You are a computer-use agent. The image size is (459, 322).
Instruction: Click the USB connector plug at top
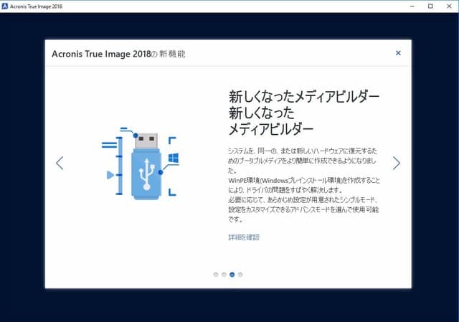pyautogui.click(x=146, y=137)
